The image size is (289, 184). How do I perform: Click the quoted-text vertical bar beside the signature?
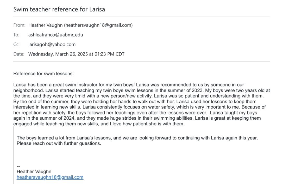click(14, 155)
